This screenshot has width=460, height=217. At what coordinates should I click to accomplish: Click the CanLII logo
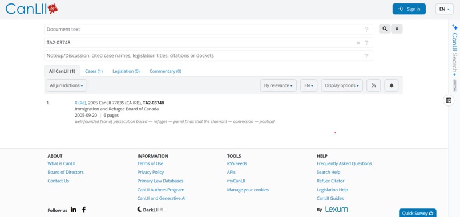[32, 9]
